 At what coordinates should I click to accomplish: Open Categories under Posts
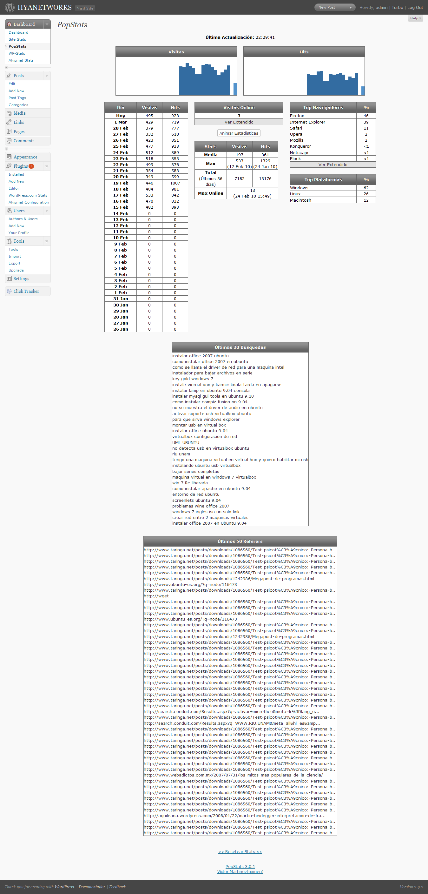tap(18, 105)
